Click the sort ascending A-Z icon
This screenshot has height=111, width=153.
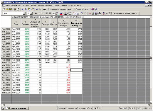[104, 13]
